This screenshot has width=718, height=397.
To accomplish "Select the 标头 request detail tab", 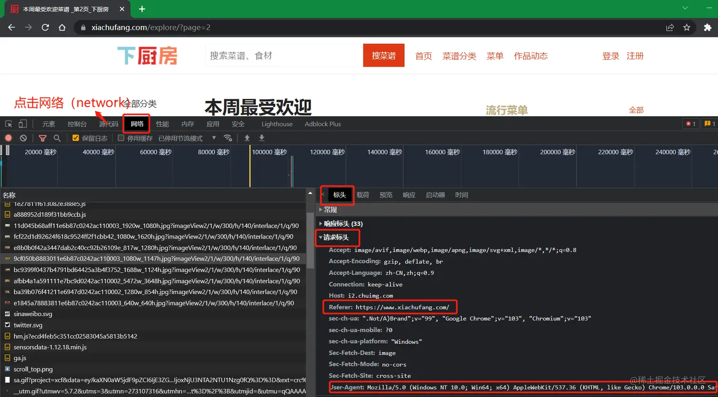I will point(340,194).
